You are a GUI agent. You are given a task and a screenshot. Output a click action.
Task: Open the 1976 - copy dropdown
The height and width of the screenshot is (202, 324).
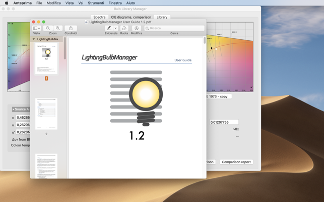click(x=219, y=96)
